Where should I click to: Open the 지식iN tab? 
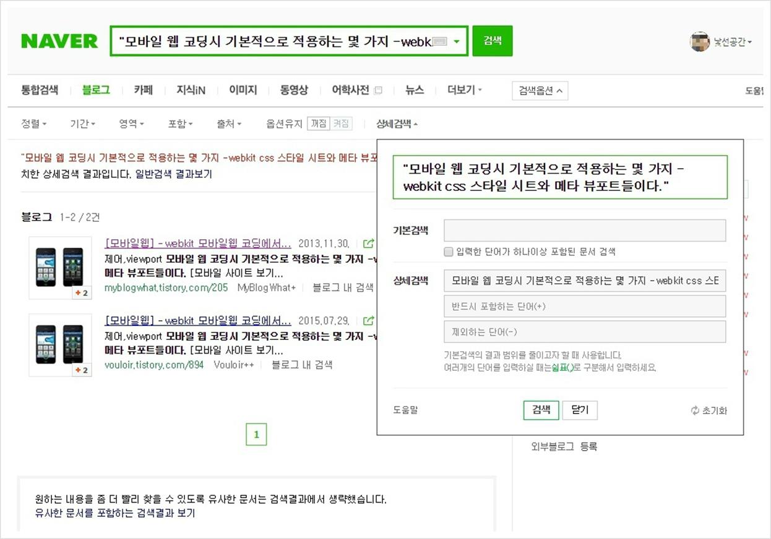point(191,90)
